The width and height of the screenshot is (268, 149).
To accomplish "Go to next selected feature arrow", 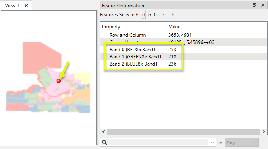I will click(x=172, y=14).
